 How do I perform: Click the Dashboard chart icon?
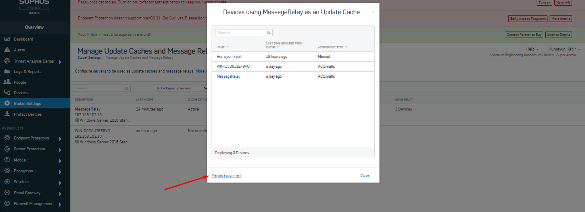tap(7, 39)
